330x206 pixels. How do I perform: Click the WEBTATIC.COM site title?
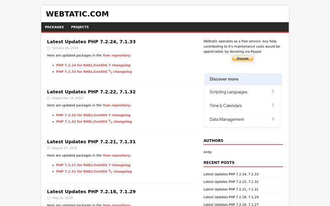pos(77,14)
